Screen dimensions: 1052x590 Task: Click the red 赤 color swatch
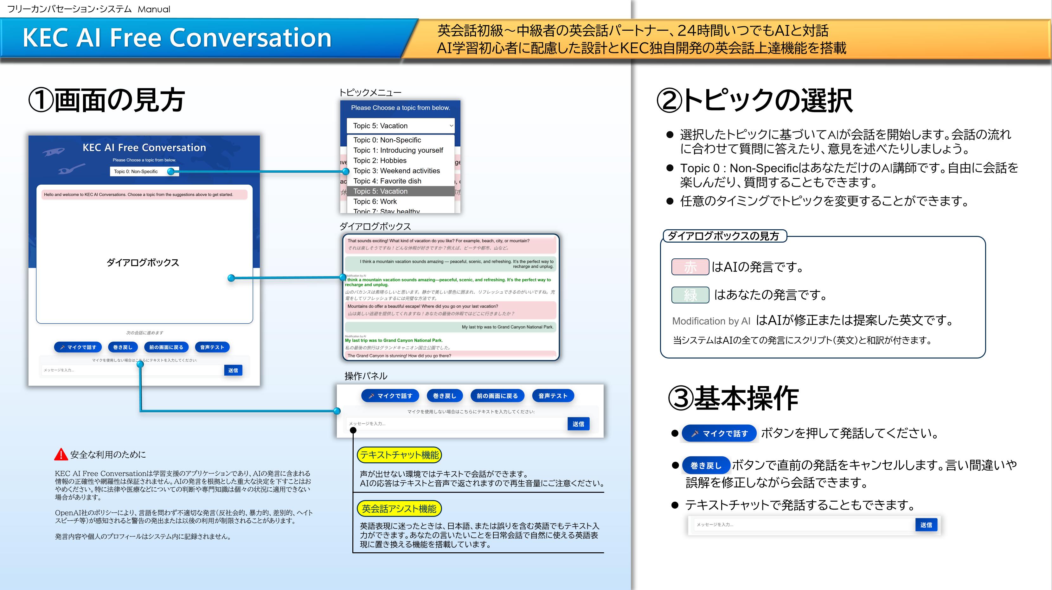click(690, 267)
